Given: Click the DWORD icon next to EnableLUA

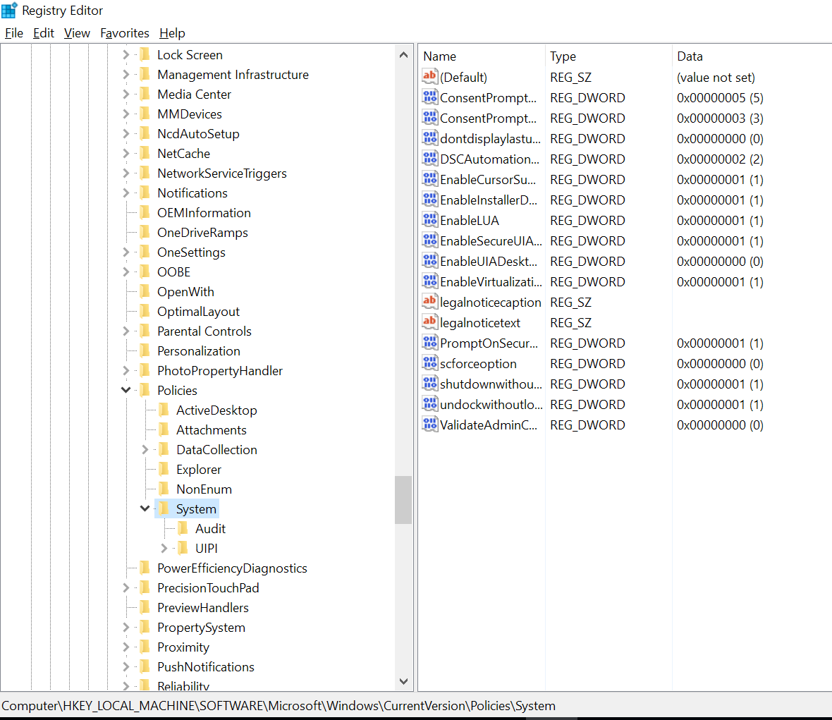Looking at the screenshot, I should [x=430, y=219].
